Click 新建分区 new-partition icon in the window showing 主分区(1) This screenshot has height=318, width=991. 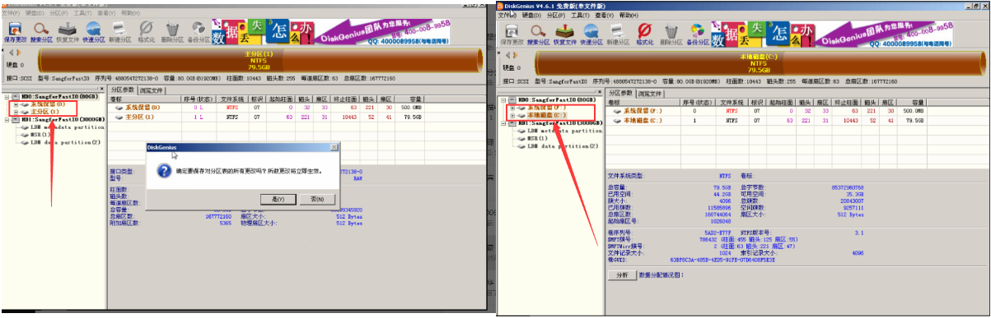120,34
